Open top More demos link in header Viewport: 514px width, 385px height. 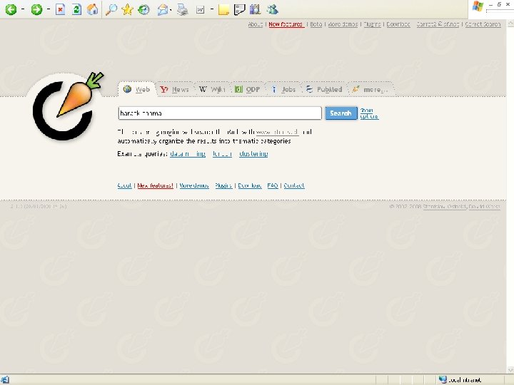pos(343,24)
